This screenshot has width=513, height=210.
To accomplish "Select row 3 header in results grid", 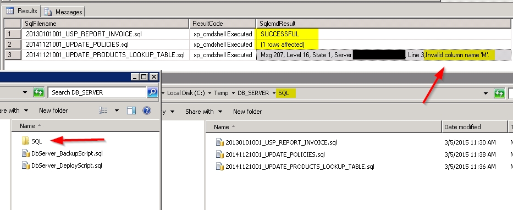I will click(x=13, y=55).
